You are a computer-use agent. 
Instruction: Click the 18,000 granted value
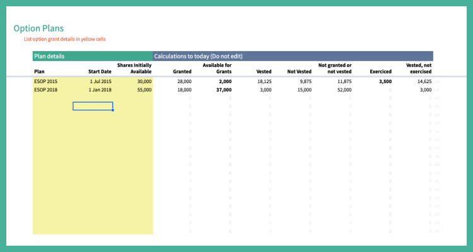pyautogui.click(x=184, y=90)
